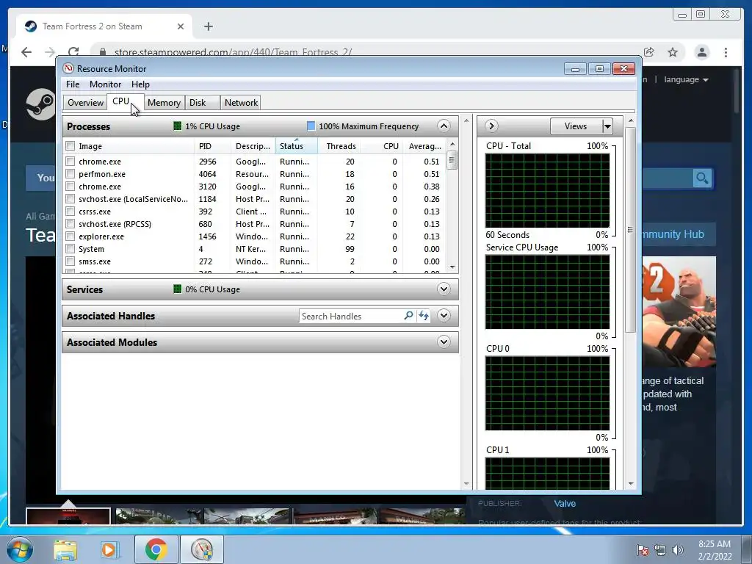This screenshot has height=564, width=752.
Task: Open a new Chrome tab
Action: [x=208, y=26]
